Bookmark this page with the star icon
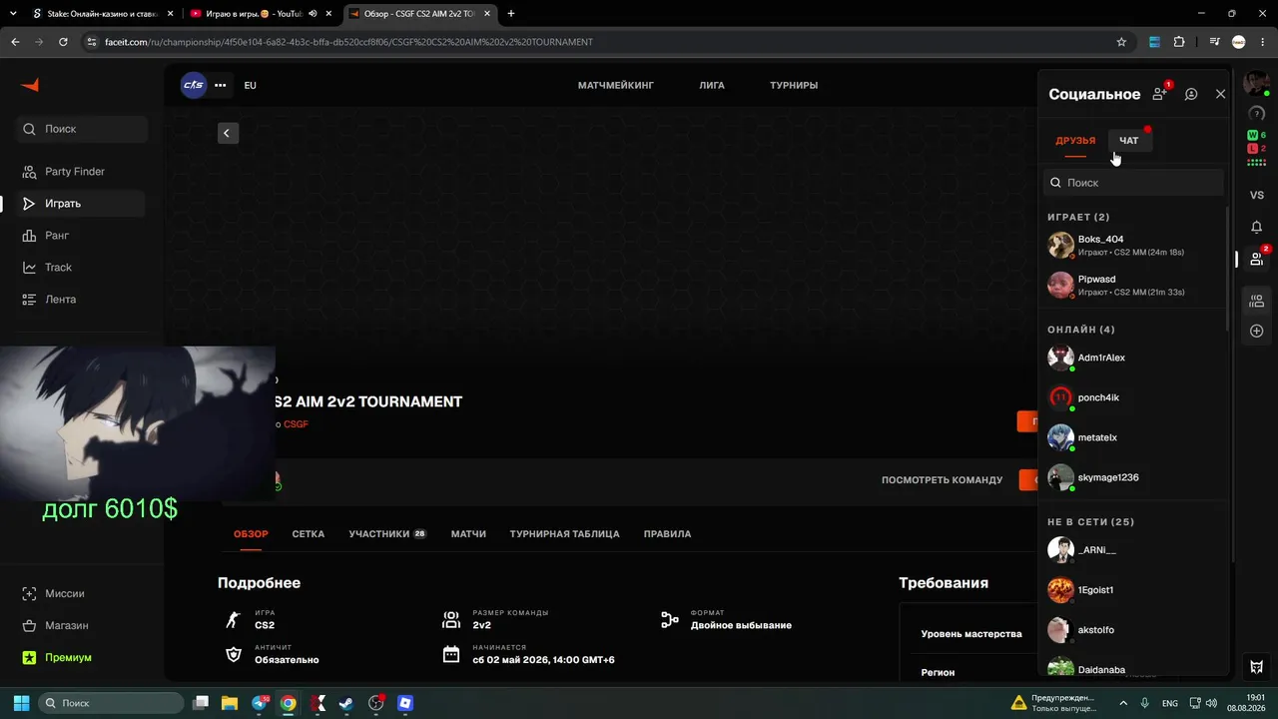The height and width of the screenshot is (719, 1278). coord(1121,42)
